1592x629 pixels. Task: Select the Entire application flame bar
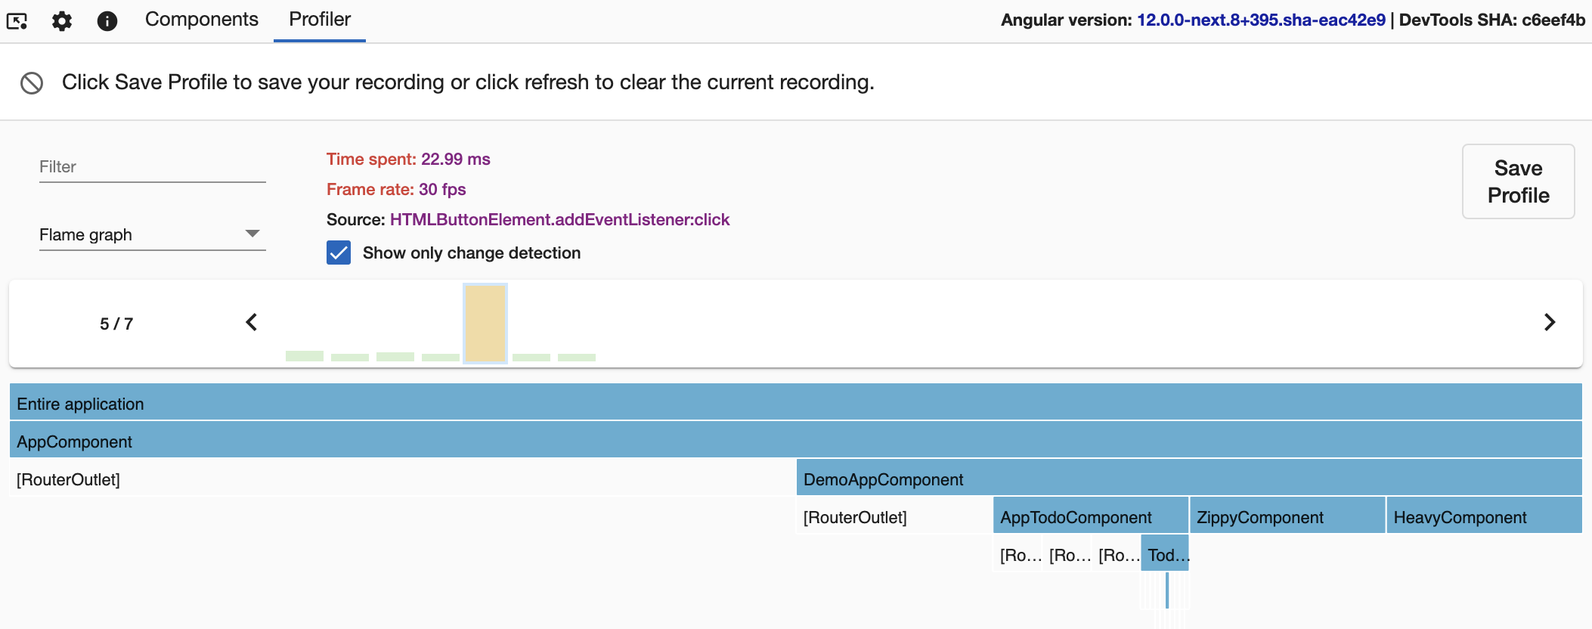pos(795,402)
